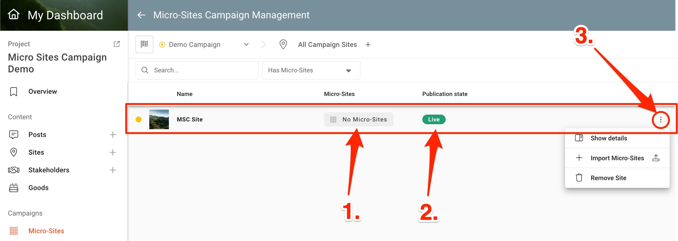
Task: Open All Campaign Sites selector
Action: (x=327, y=45)
